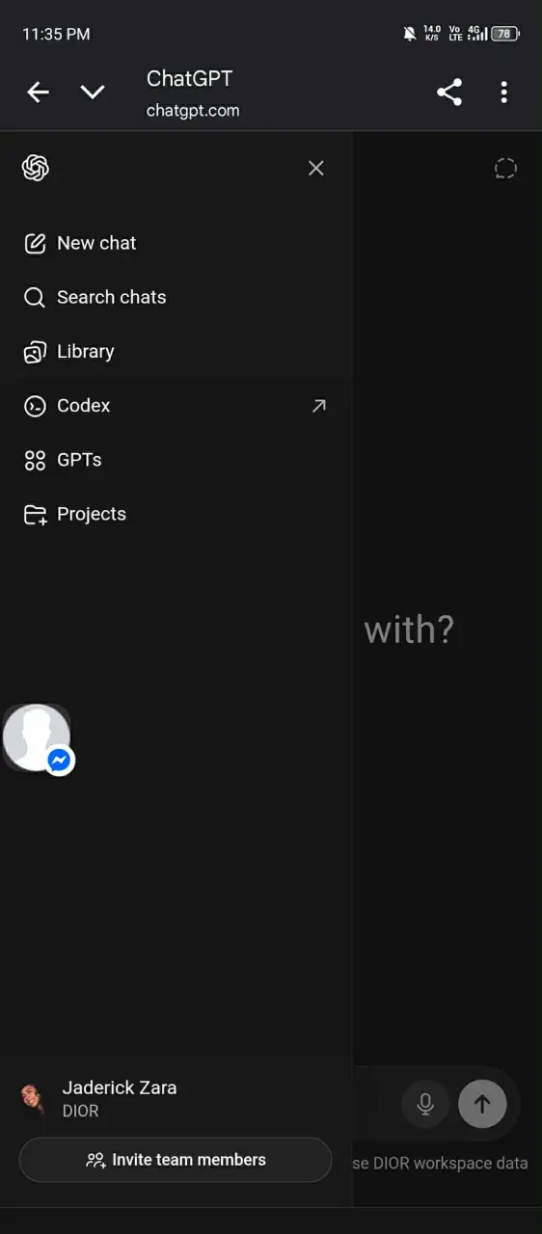Tap the share icon in browser bar
This screenshot has height=1234, width=542.
pos(449,93)
